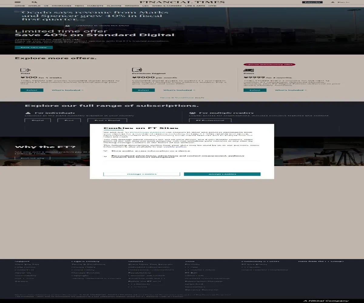Expand 'Store and/or access information' chevron
The height and width of the screenshot is (303, 364).
[106, 151]
